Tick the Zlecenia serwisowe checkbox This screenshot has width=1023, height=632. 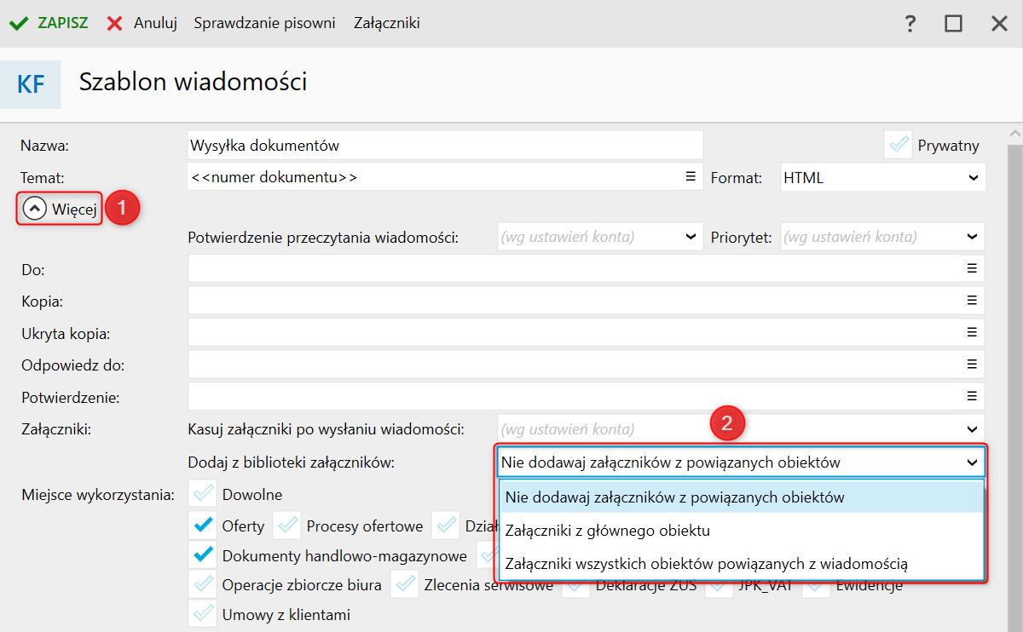[405, 585]
